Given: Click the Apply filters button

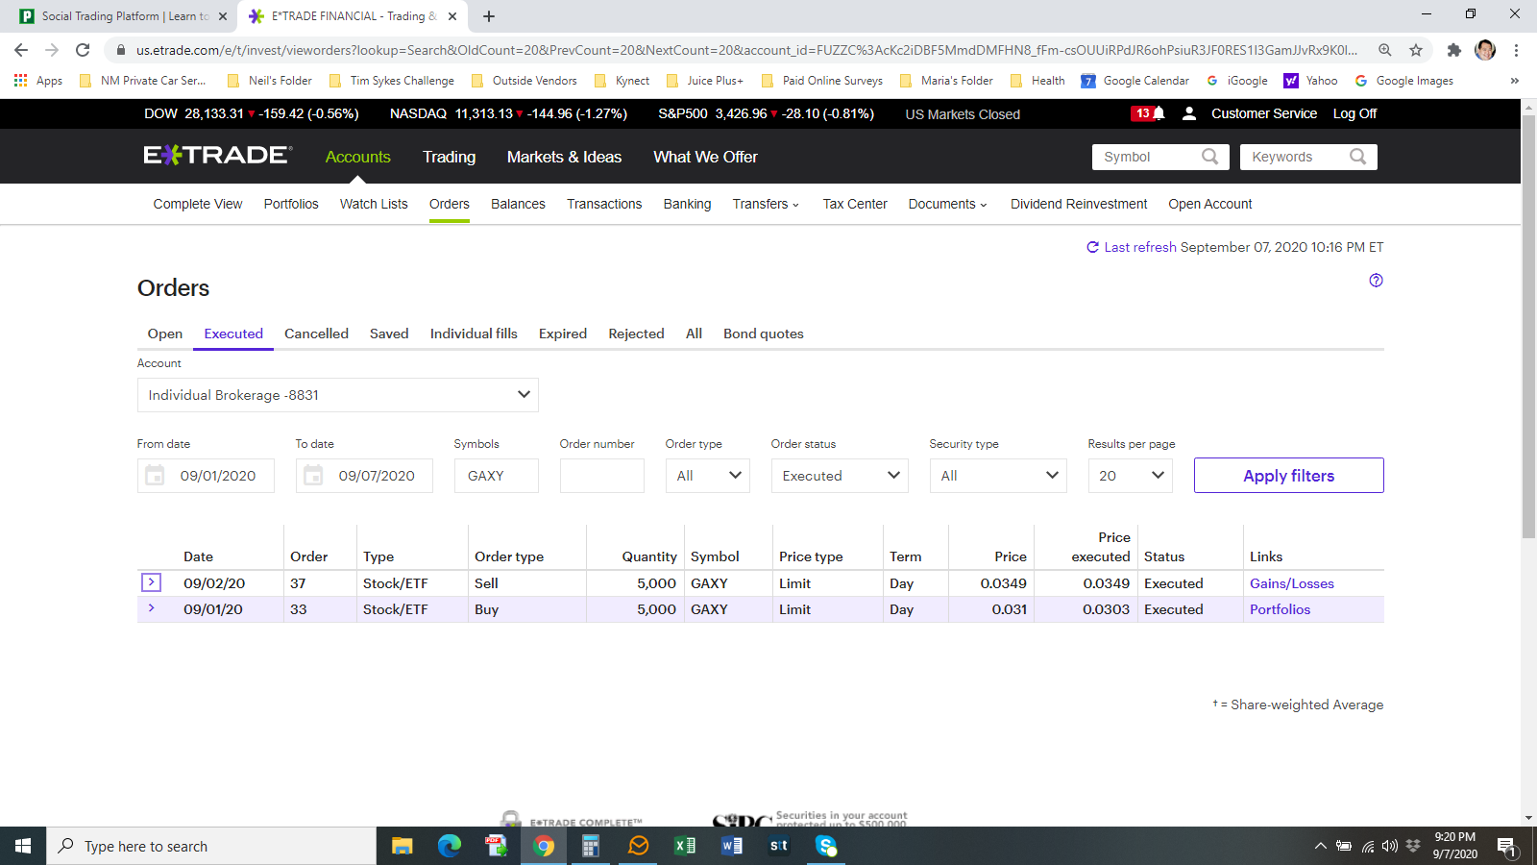Looking at the screenshot, I should coord(1288,476).
